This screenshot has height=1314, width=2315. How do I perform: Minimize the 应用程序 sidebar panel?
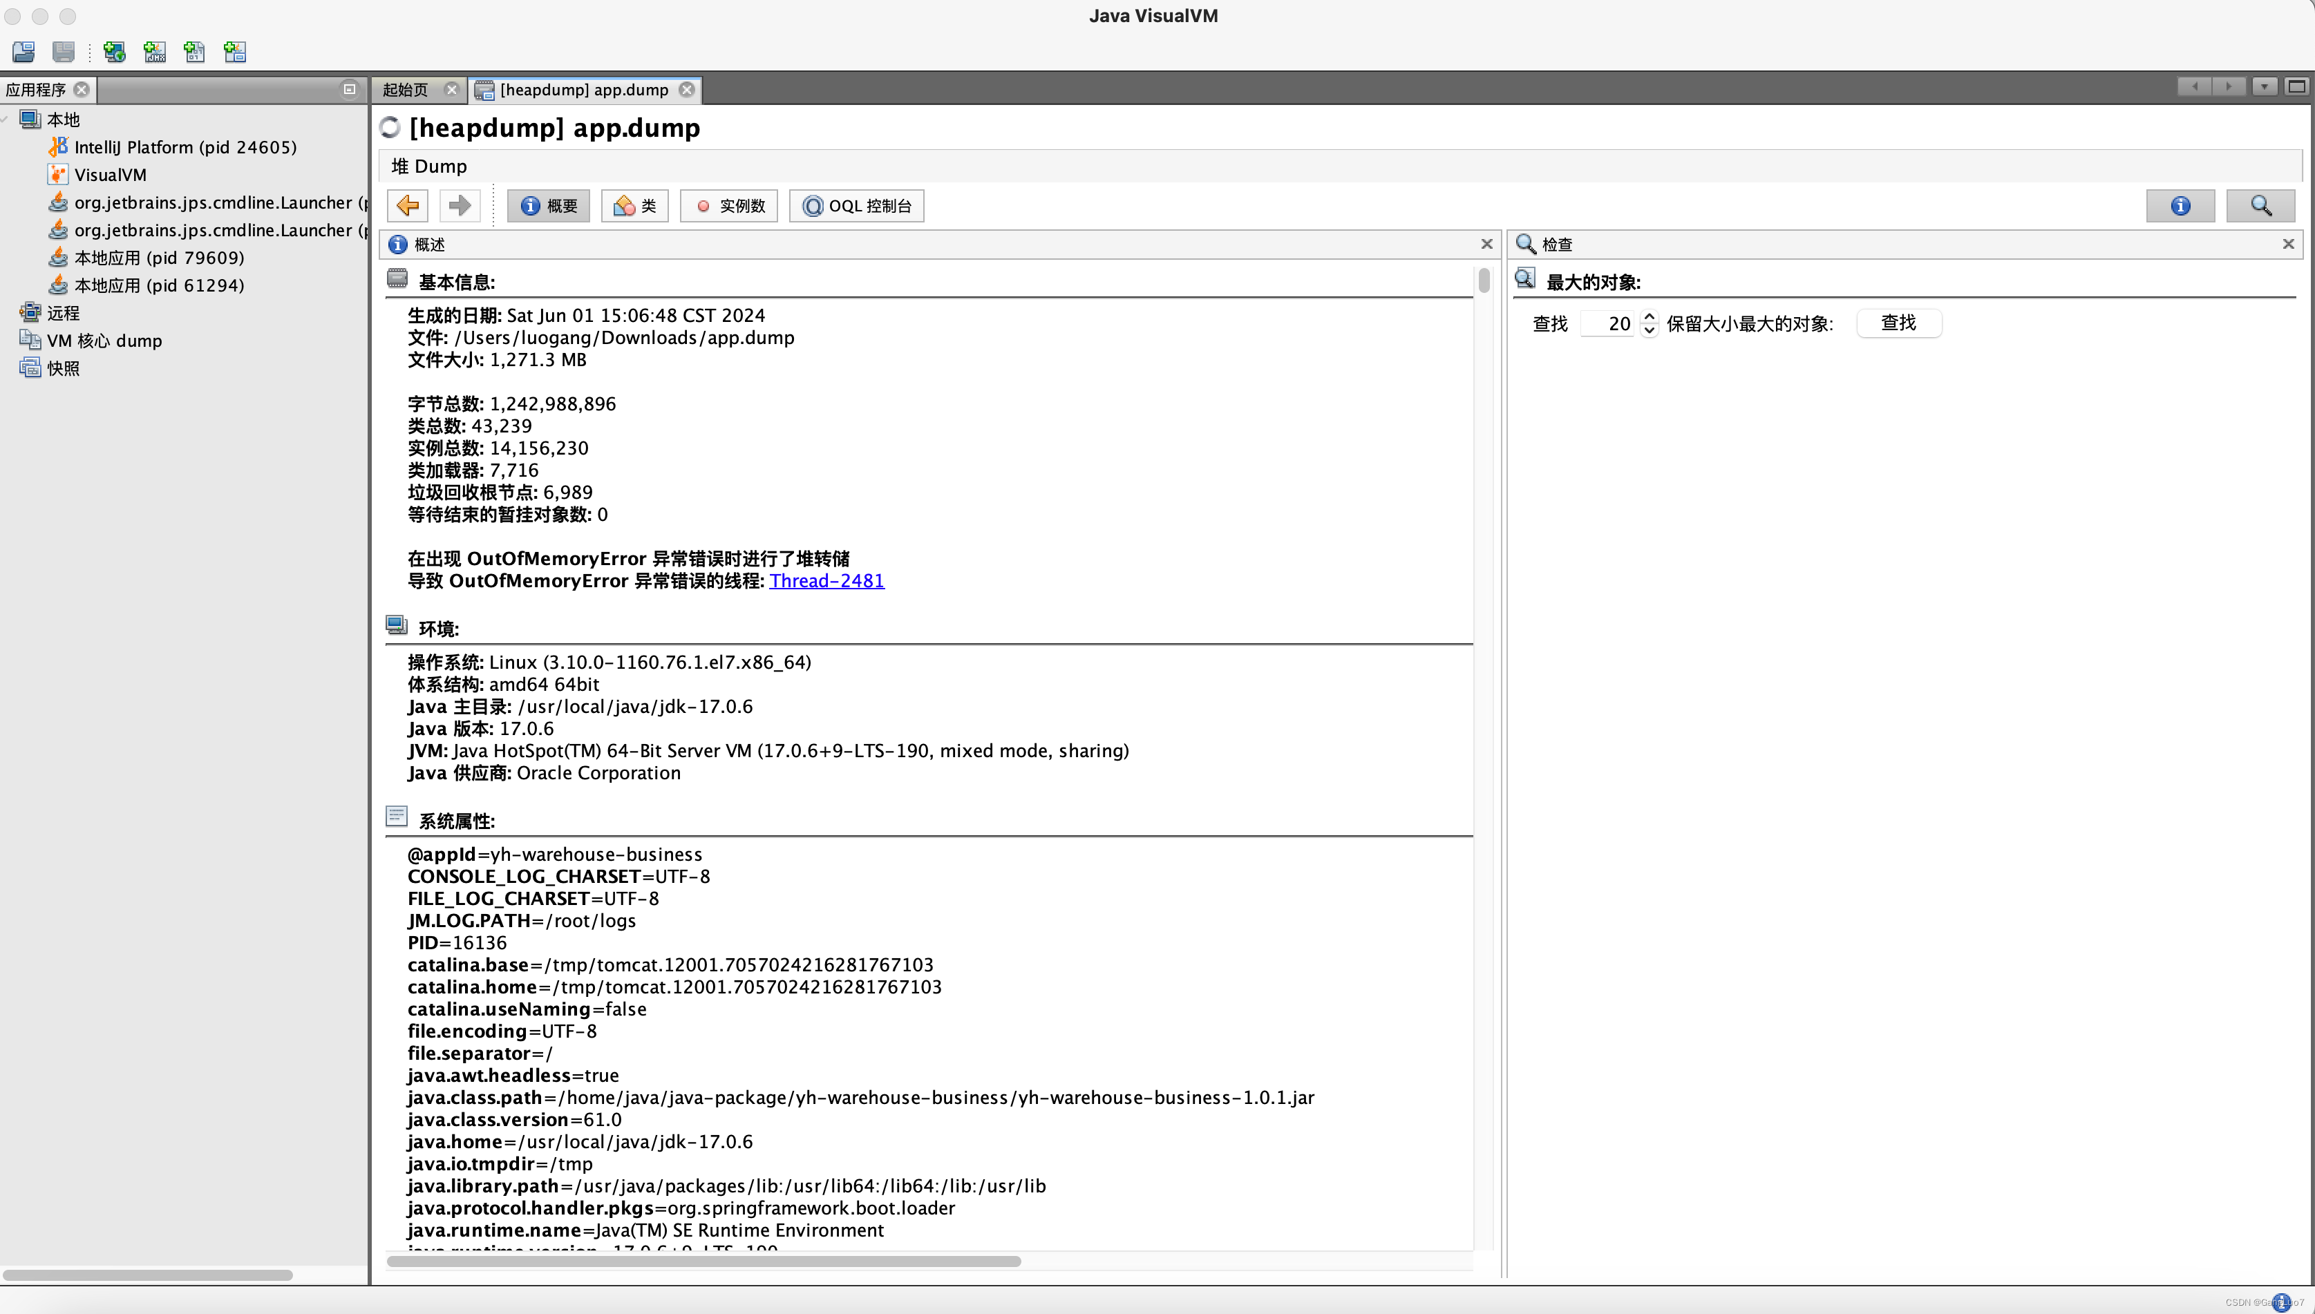click(x=349, y=89)
